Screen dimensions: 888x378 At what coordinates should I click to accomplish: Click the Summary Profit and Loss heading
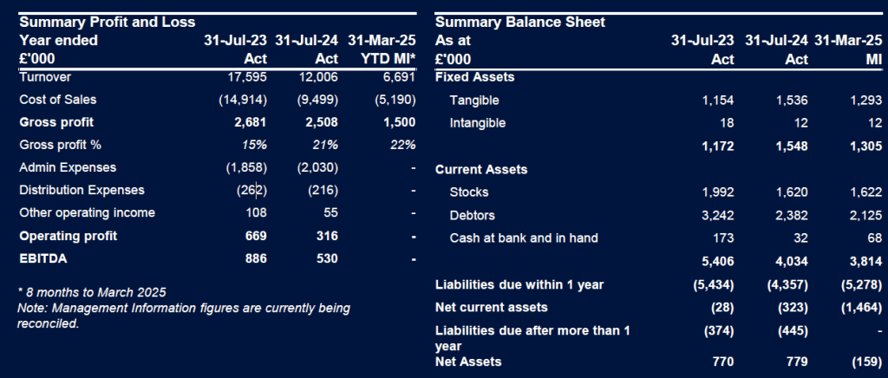107,22
